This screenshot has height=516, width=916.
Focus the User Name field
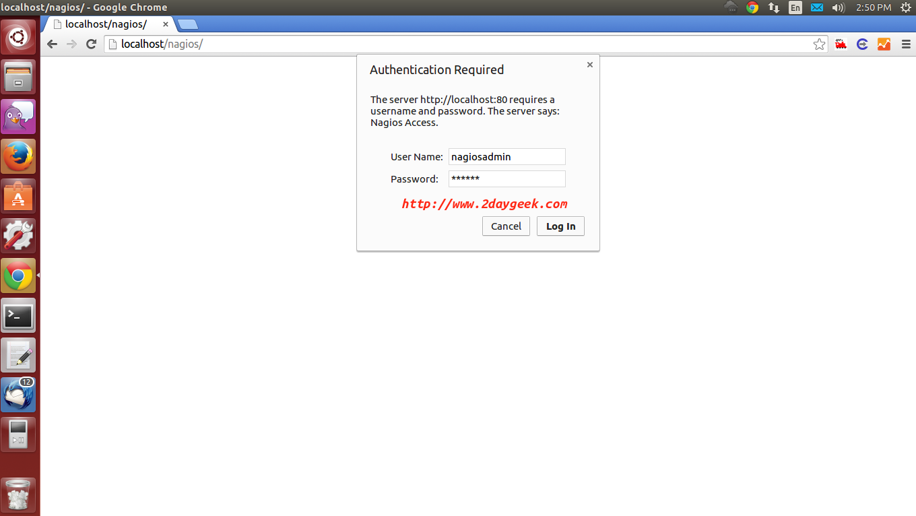(507, 156)
